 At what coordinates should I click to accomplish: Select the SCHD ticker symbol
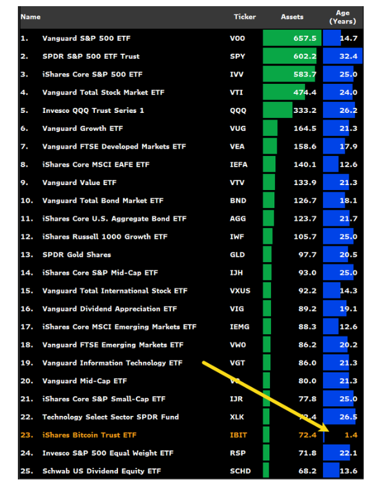(240, 471)
